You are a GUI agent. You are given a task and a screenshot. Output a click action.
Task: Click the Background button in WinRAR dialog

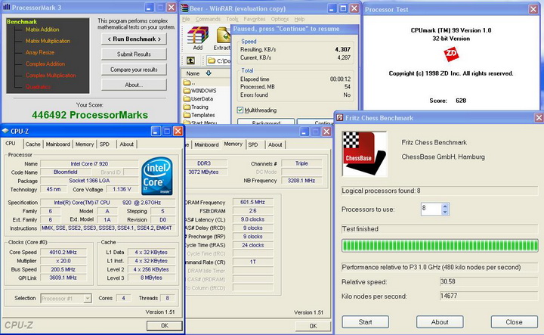(x=266, y=122)
